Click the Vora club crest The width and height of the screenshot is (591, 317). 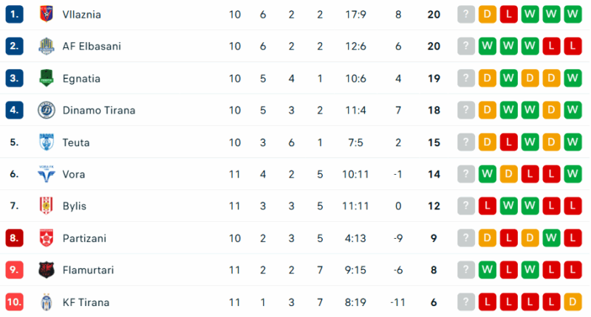click(47, 175)
